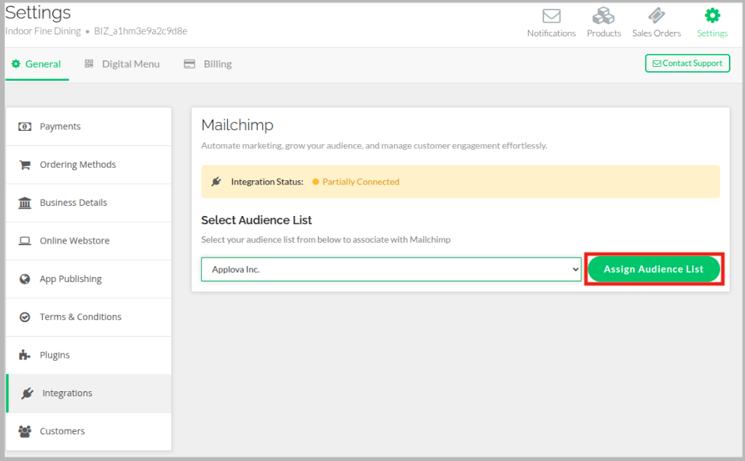Click the Contact Support button

click(687, 63)
